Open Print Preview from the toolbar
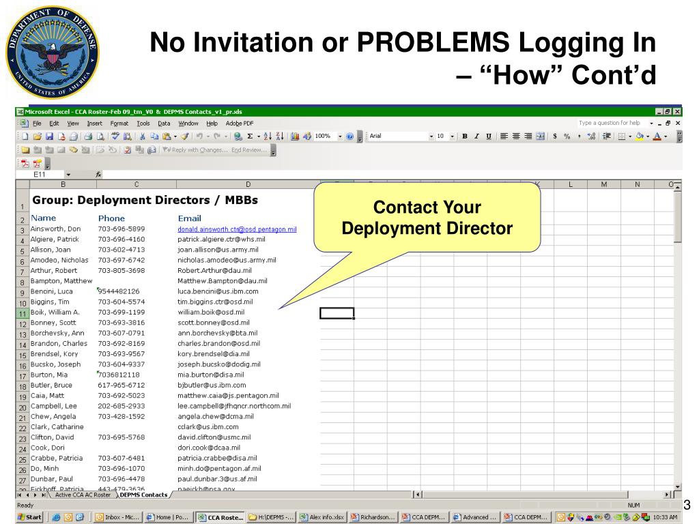699x524 pixels. 100,136
